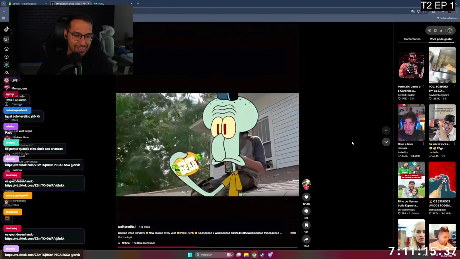Share the video with the arrow icon
This screenshot has height=259, width=460.
click(306, 239)
